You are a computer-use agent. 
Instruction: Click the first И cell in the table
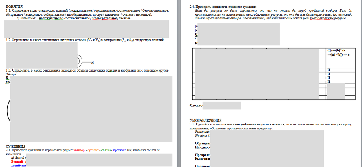(x=329, y=70)
